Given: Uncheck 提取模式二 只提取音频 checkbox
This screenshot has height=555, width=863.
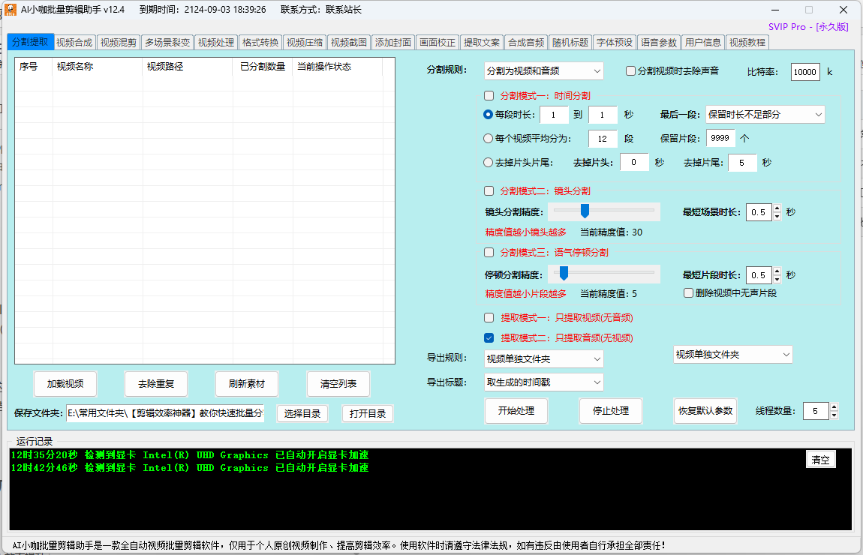Looking at the screenshot, I should coord(489,337).
